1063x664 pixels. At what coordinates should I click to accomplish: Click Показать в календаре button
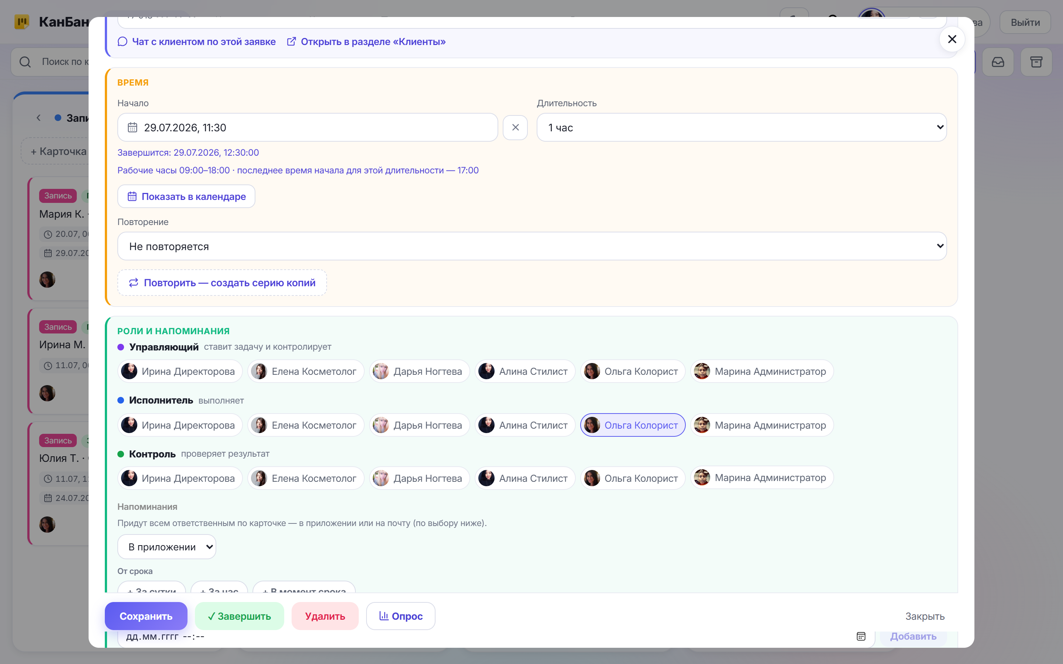pos(186,196)
